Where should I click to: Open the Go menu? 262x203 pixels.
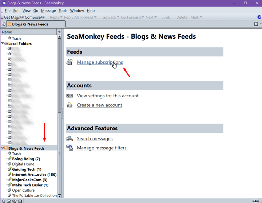(36, 11)
